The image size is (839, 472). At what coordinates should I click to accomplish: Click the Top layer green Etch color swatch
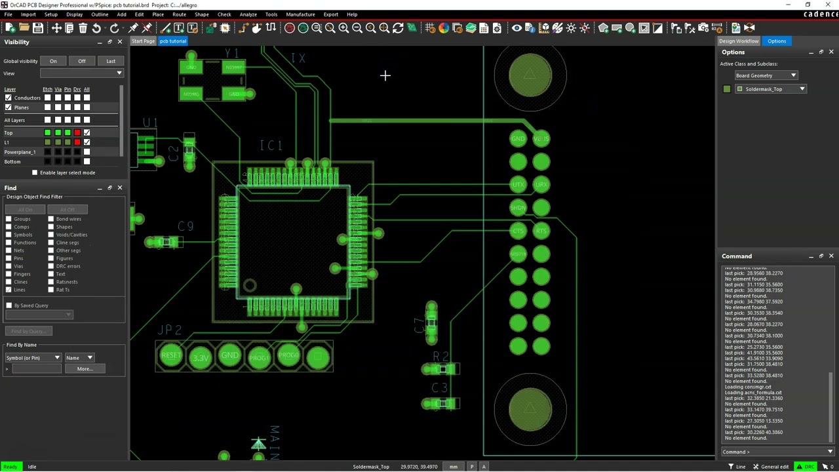click(47, 133)
